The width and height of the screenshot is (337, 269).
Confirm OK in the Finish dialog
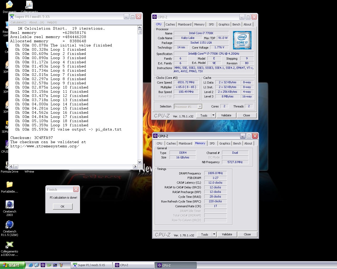(63, 206)
